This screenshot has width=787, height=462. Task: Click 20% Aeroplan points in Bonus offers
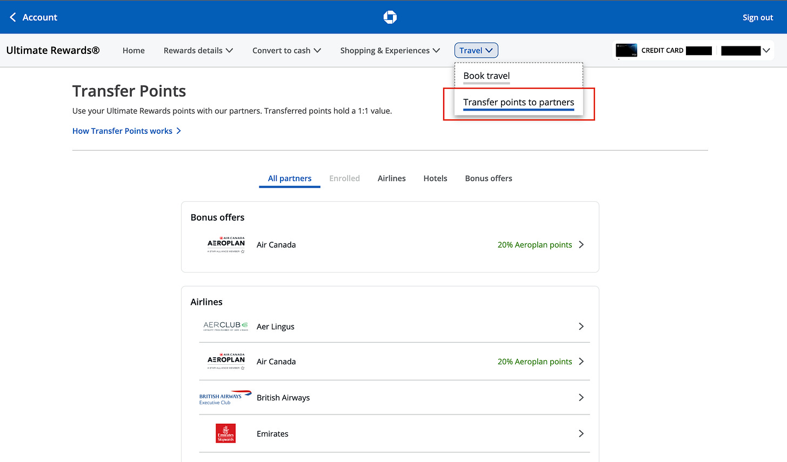pos(535,245)
